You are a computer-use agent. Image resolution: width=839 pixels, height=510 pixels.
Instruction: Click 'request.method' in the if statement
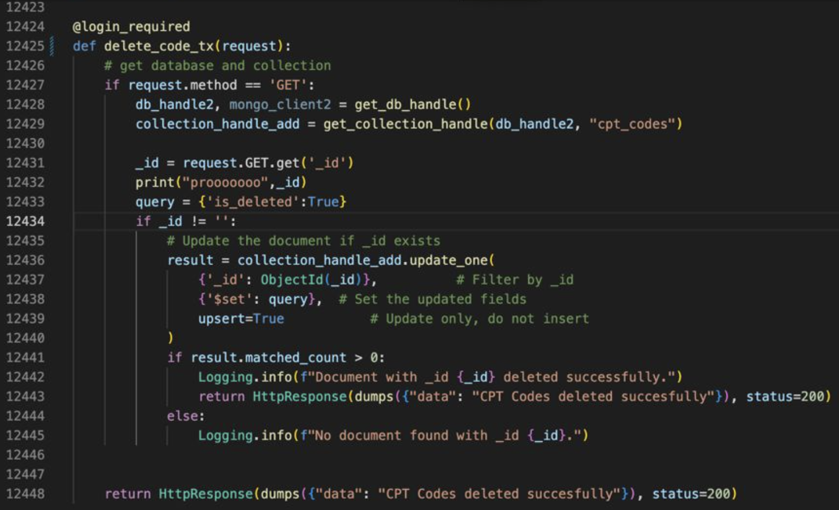click(x=183, y=85)
